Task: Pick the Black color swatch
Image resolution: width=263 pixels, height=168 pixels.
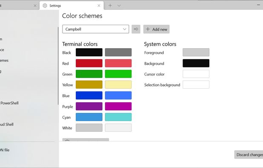Action: click(x=89, y=52)
